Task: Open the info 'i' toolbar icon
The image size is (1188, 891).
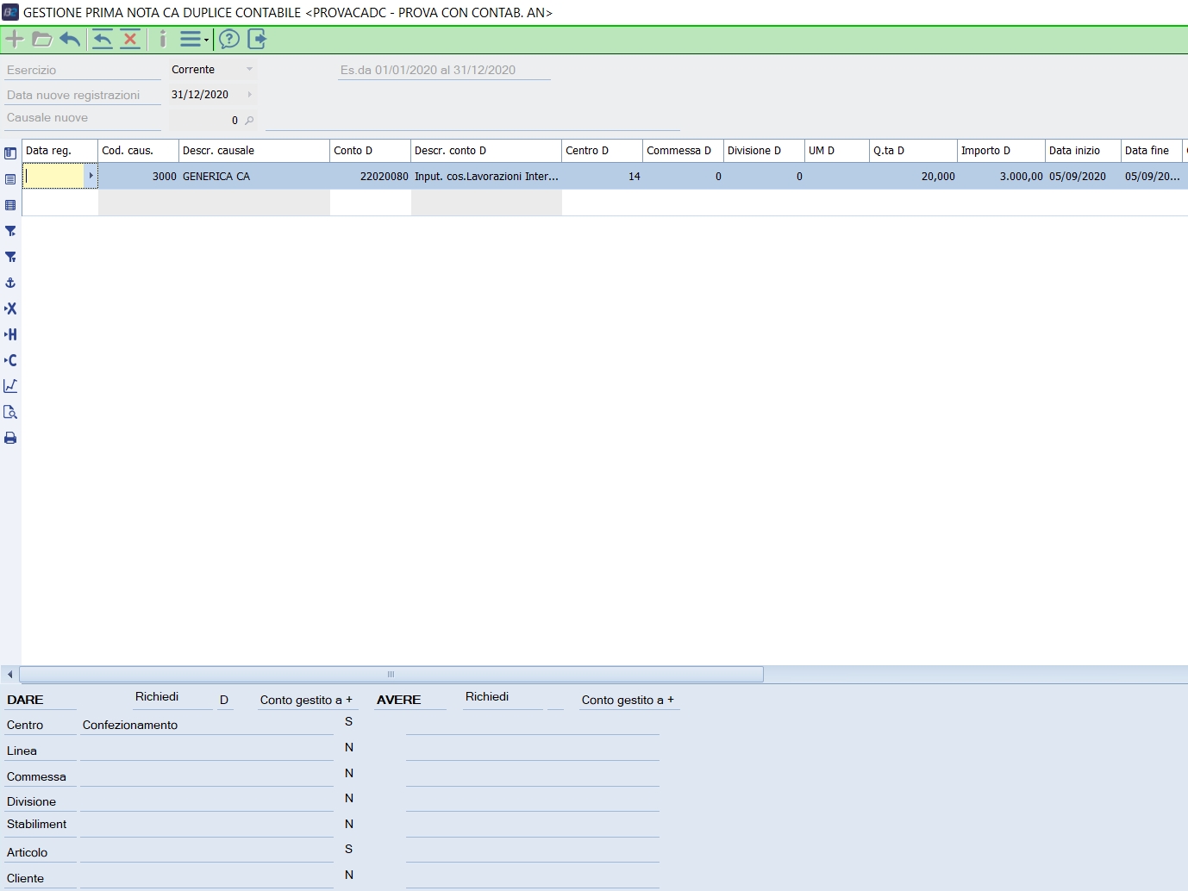Action: click(162, 39)
